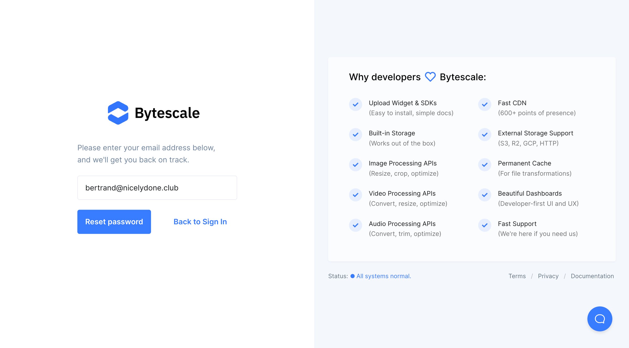
Task: Click 'Upload Widget & SDKs' text
Action: (x=403, y=103)
